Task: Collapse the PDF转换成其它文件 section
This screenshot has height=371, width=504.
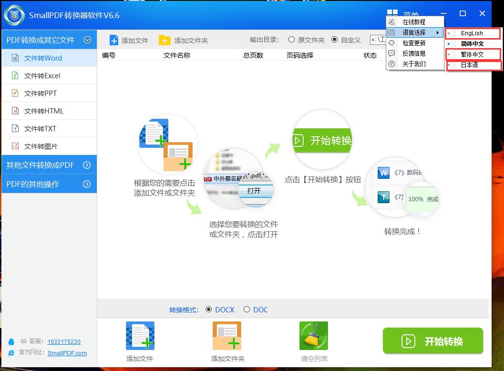Action: coord(87,40)
